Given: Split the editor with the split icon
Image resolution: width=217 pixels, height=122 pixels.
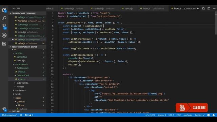Looking at the screenshot, I should point(209,8).
